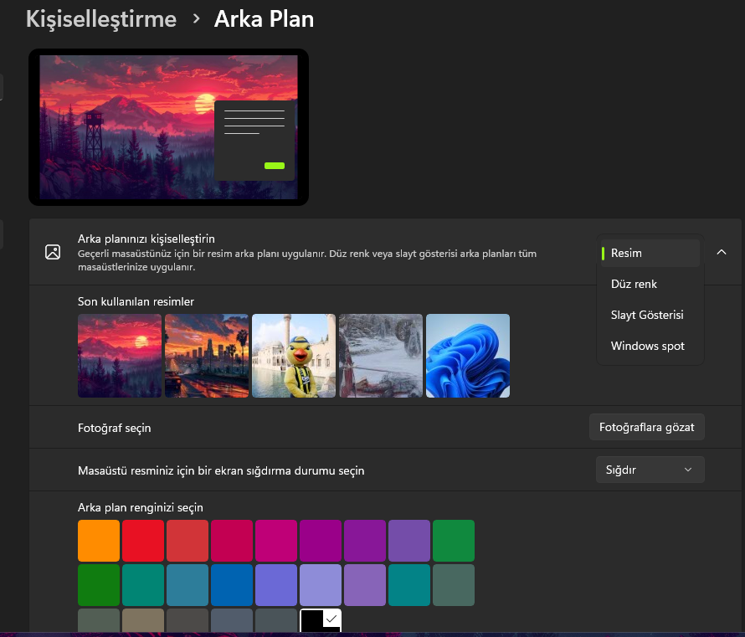
Task: Pick the steel blue color swatch
Action: pos(188,585)
